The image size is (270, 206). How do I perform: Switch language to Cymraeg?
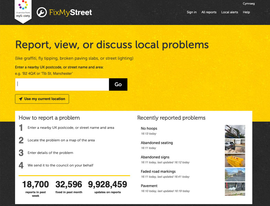click(x=249, y=3)
